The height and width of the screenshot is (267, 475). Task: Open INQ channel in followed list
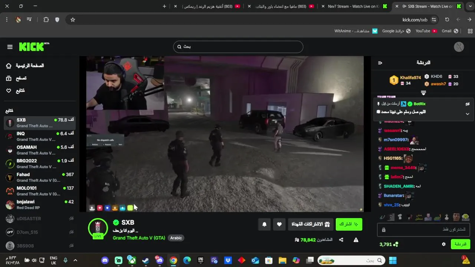(40, 136)
